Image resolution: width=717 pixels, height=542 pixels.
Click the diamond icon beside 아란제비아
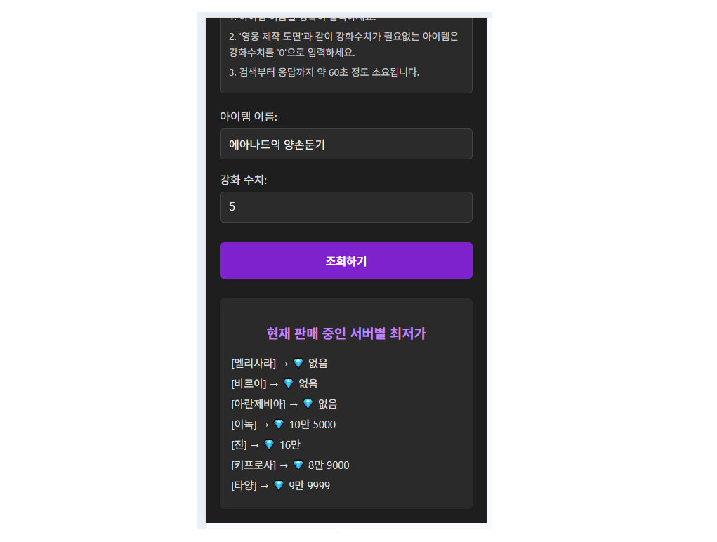[x=308, y=404]
